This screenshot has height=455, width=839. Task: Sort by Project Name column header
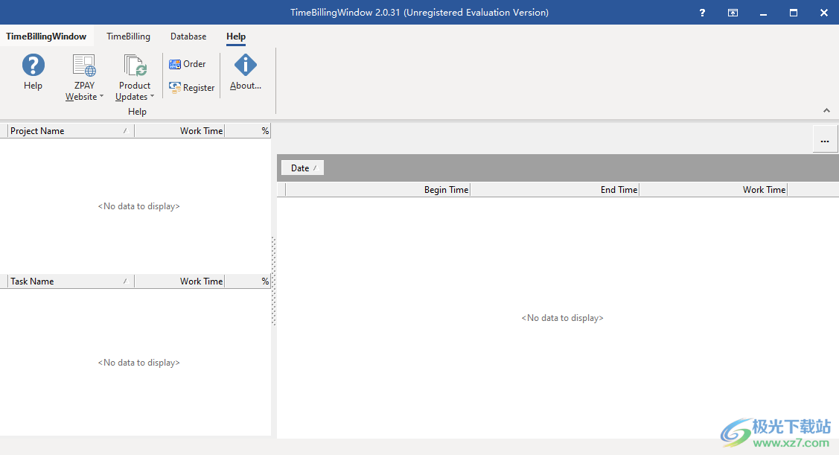click(71, 131)
